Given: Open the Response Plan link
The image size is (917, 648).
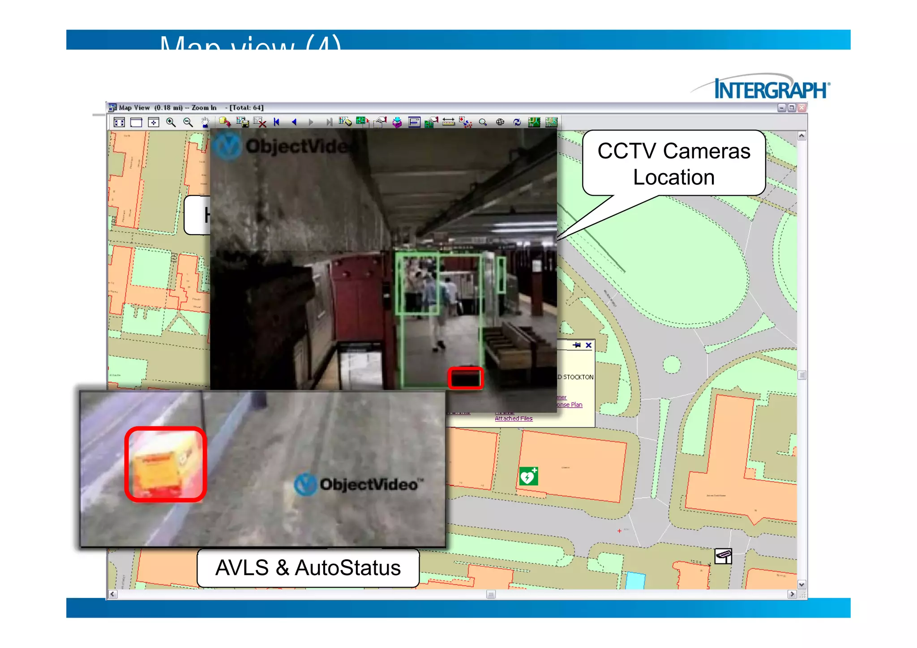Looking at the screenshot, I should click(570, 405).
